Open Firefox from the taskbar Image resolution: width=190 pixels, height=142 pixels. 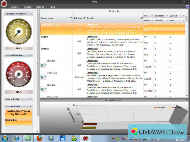coord(40,138)
